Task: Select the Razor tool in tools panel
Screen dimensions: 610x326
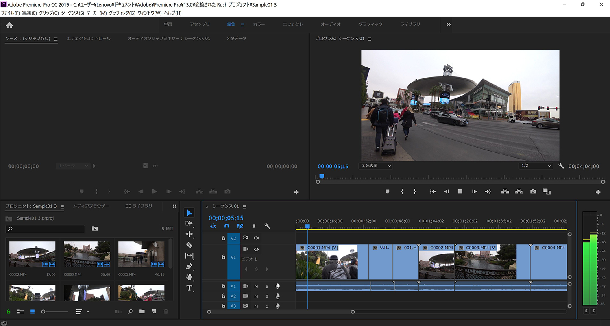Action: pyautogui.click(x=189, y=245)
